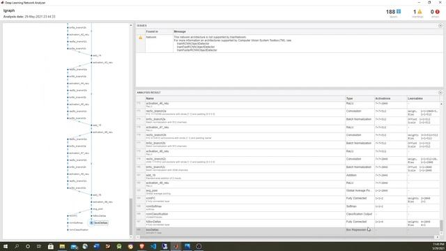Select the res5c_branch2c table row

288,160
